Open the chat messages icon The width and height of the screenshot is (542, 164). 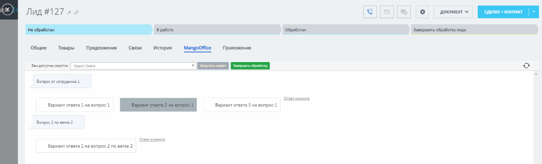404,12
